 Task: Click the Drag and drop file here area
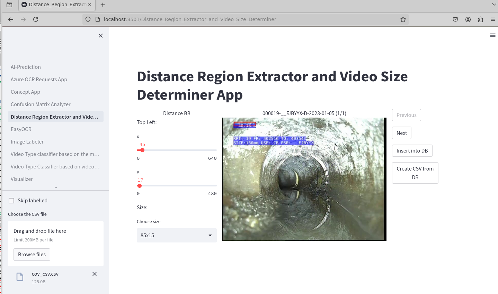(56, 244)
